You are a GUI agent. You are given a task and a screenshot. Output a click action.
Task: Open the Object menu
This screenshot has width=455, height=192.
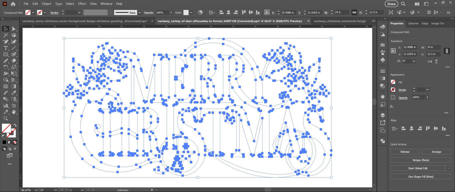[x=46, y=4]
